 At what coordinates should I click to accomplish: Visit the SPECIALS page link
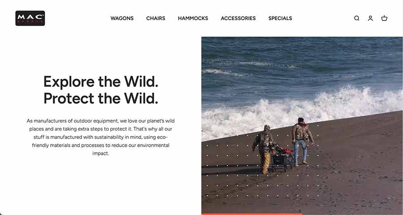point(280,18)
